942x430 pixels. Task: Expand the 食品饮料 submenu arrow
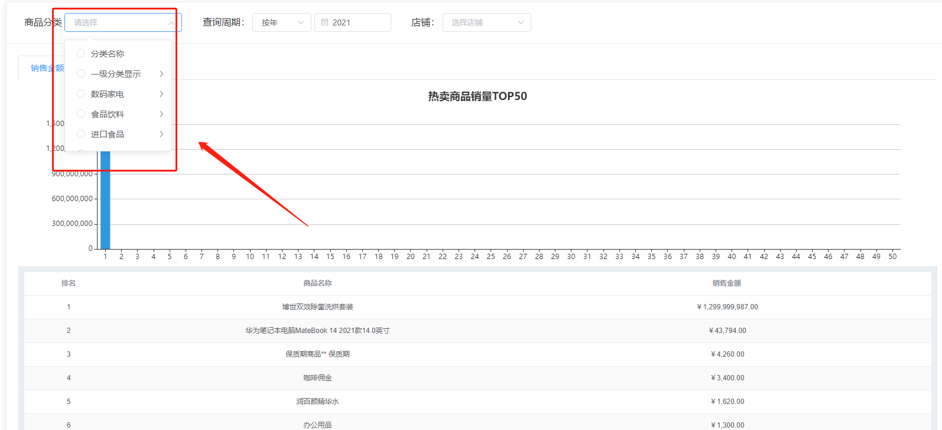[x=161, y=114]
